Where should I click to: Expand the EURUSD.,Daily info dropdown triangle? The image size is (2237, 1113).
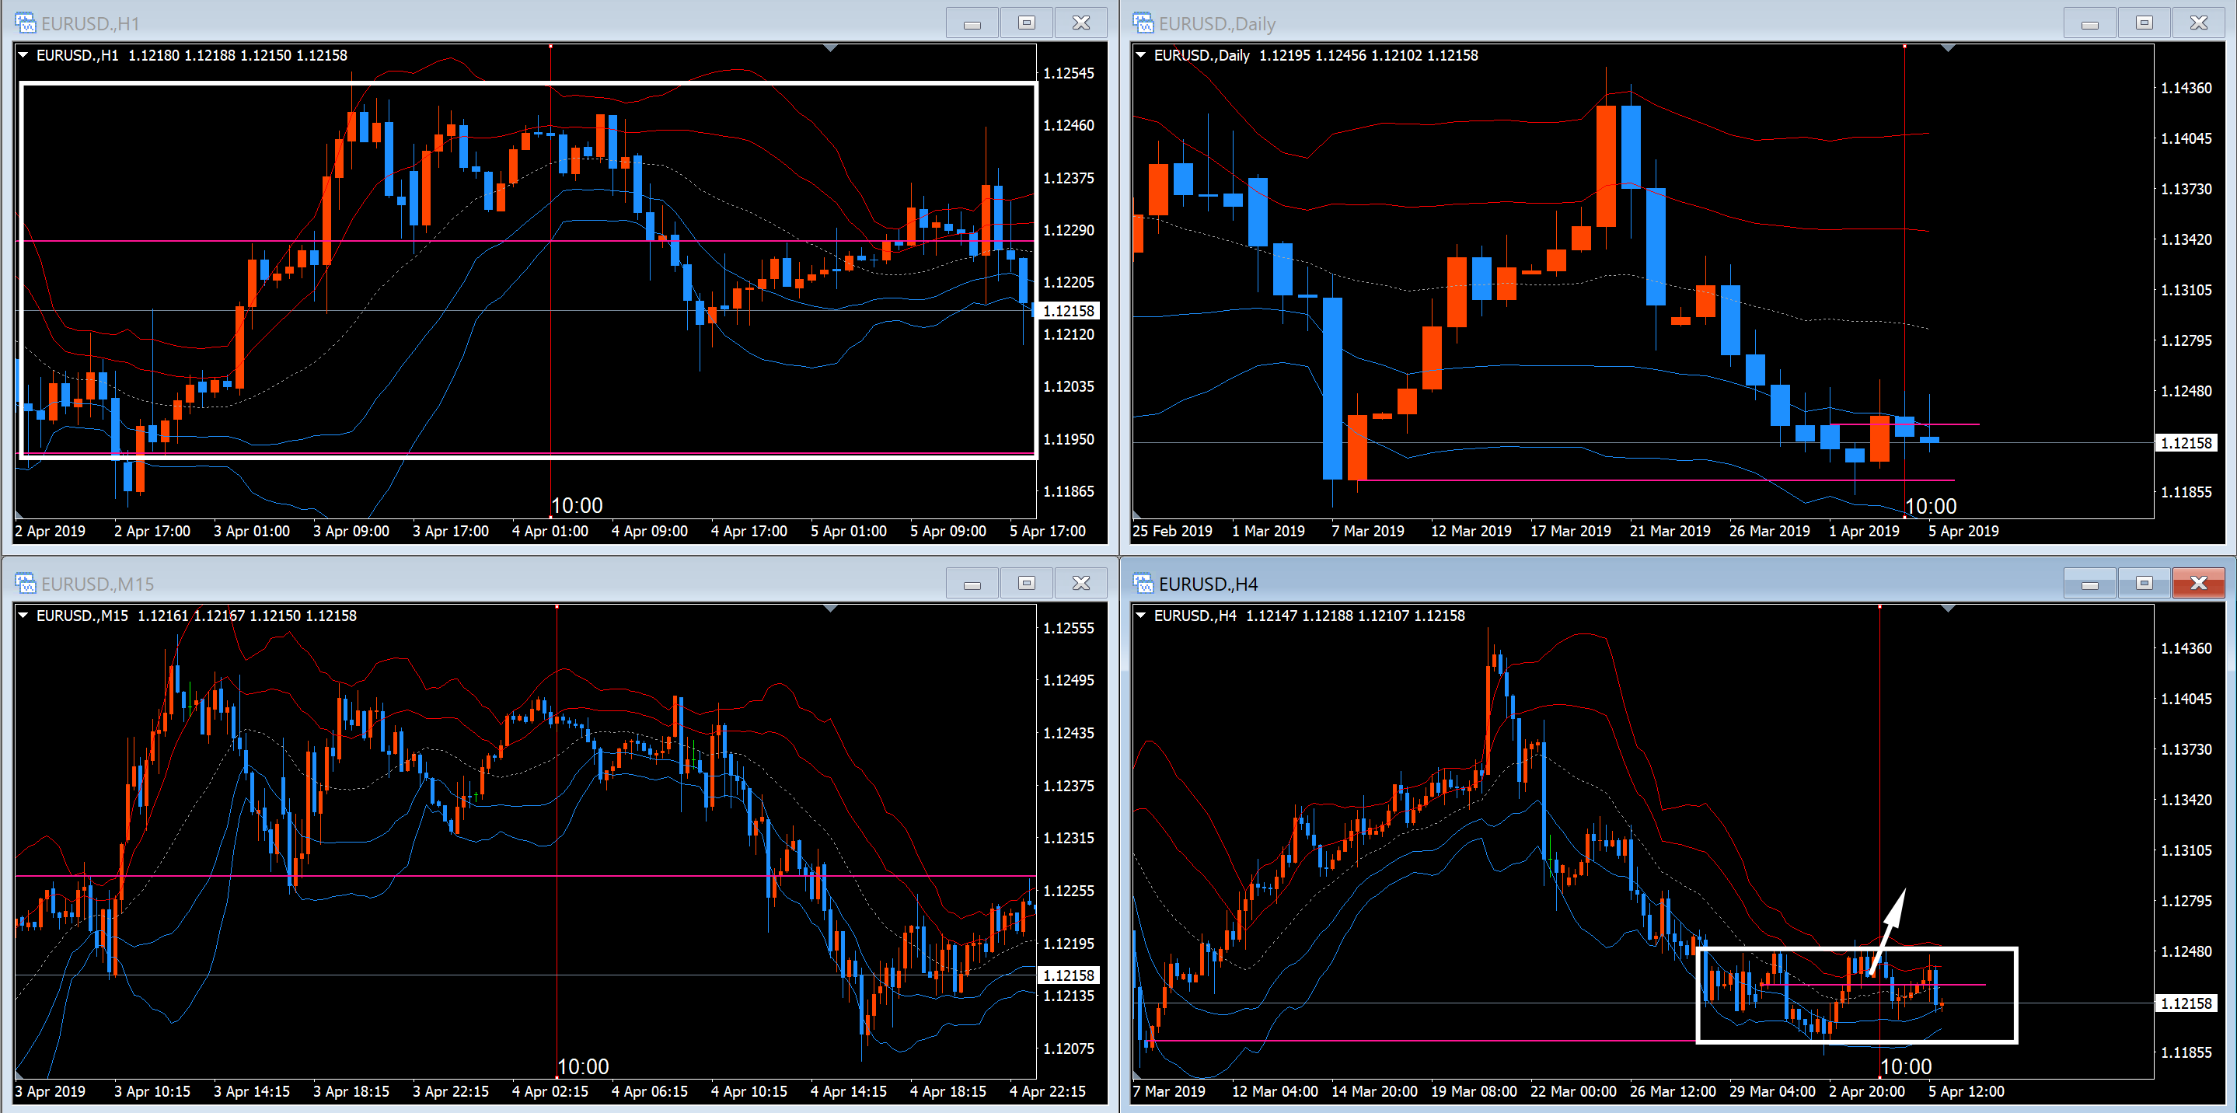(1141, 54)
